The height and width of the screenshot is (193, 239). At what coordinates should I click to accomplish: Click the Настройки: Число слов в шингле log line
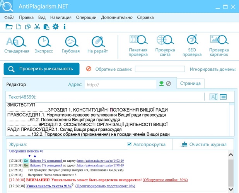coord(52,175)
